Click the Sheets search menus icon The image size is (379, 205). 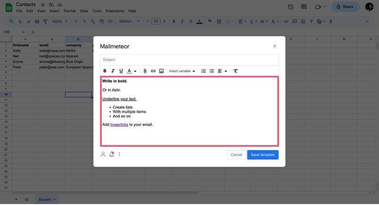click(11, 21)
